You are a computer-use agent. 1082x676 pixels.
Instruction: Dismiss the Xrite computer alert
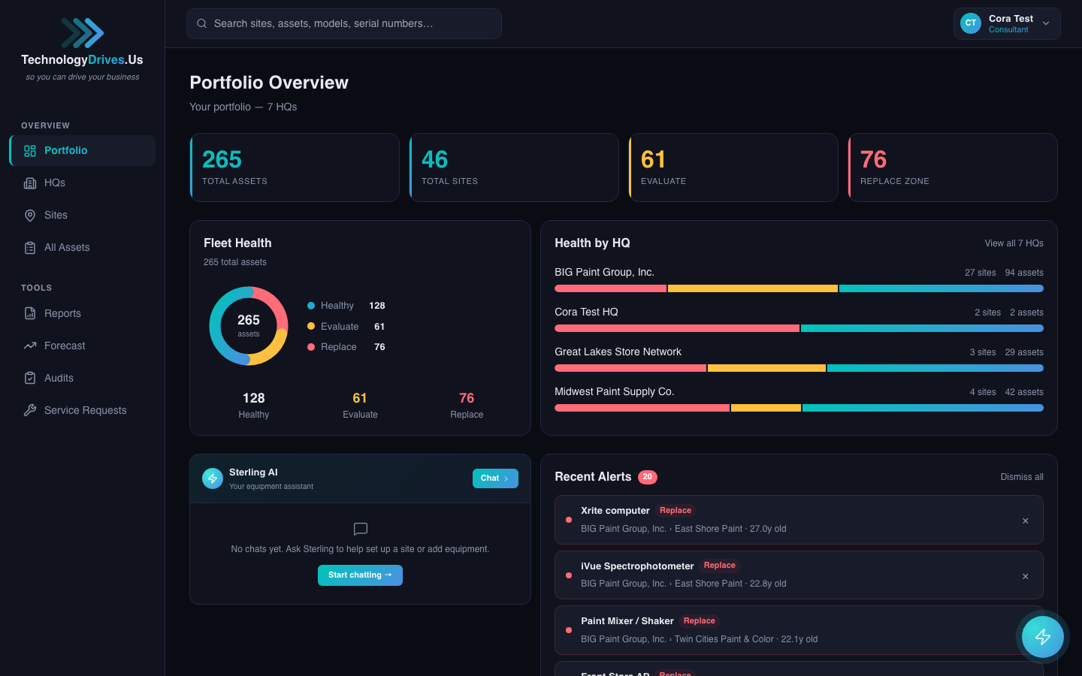pyautogui.click(x=1025, y=521)
